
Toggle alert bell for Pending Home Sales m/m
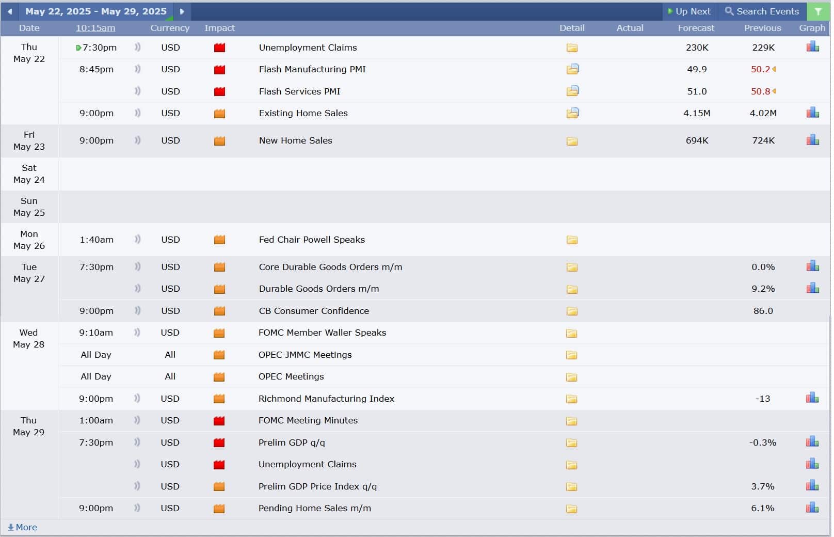pyautogui.click(x=137, y=508)
